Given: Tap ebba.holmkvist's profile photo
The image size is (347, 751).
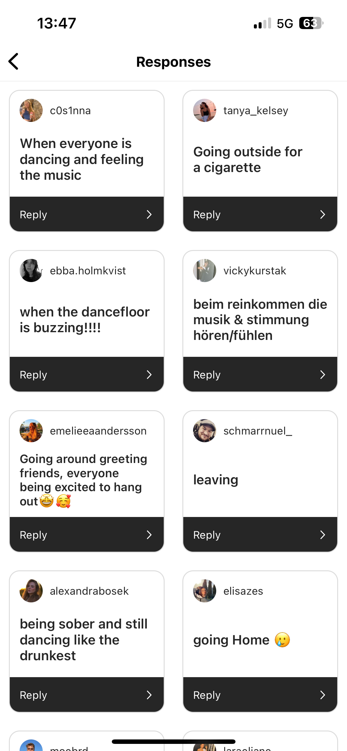Looking at the screenshot, I should (31, 271).
